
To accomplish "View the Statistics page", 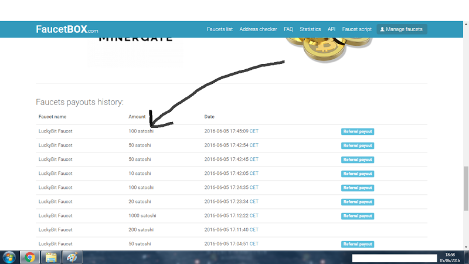I will tap(310, 29).
